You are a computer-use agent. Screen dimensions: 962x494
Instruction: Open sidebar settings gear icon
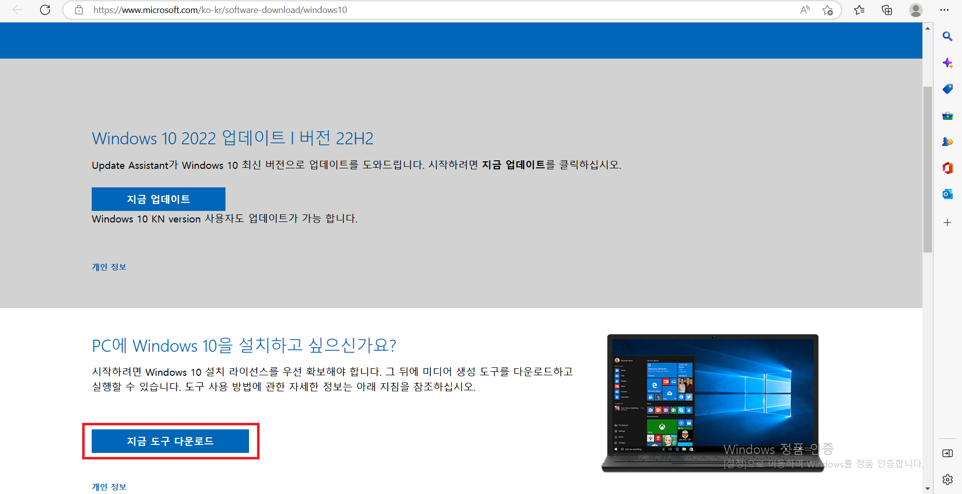point(947,479)
